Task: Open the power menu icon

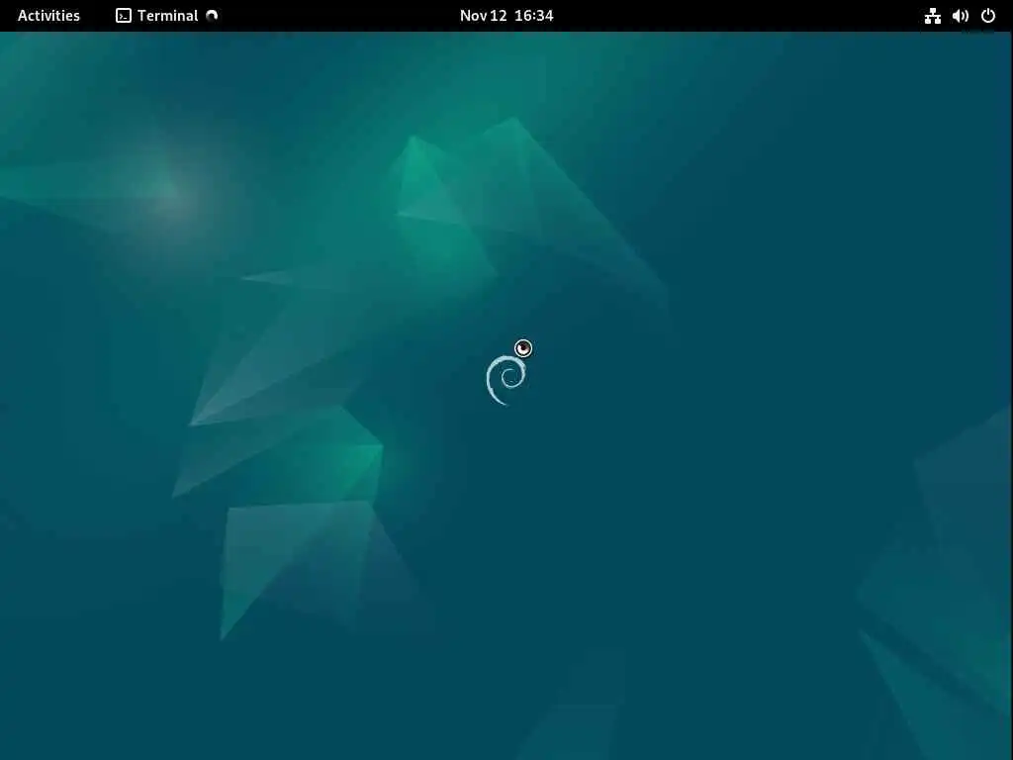Action: tap(988, 16)
